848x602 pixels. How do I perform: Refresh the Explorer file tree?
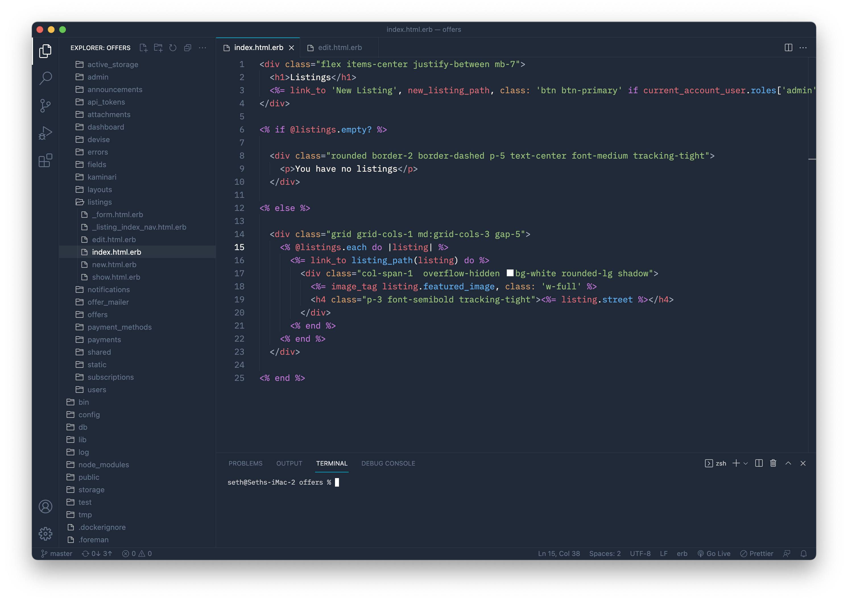pyautogui.click(x=173, y=48)
